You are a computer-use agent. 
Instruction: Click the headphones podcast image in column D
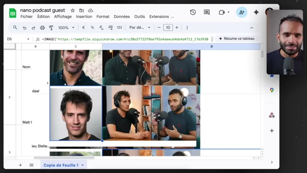[149, 113]
